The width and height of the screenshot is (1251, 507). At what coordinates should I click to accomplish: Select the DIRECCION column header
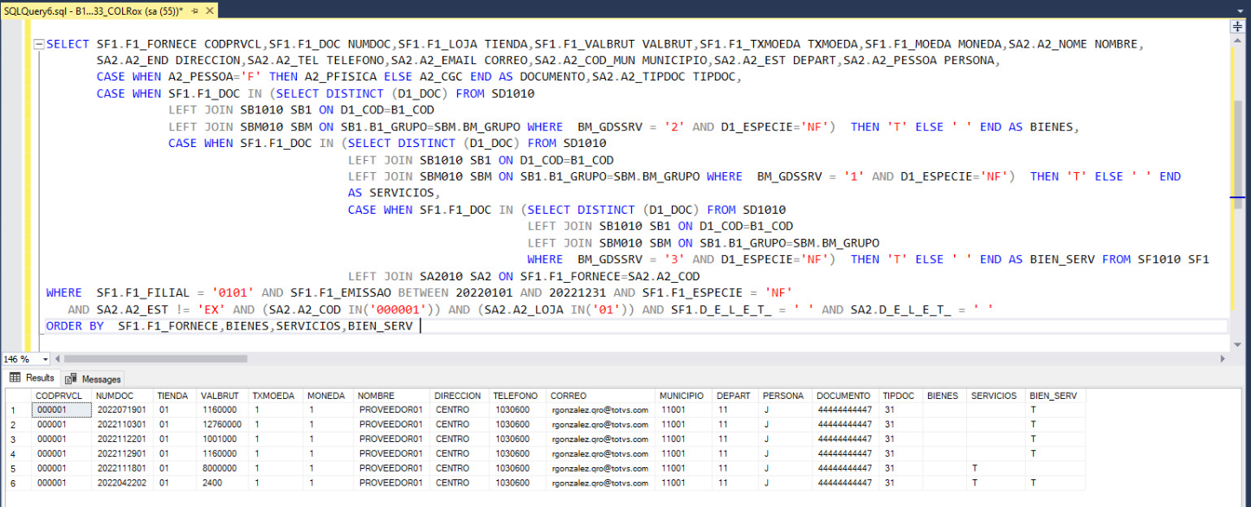point(460,395)
